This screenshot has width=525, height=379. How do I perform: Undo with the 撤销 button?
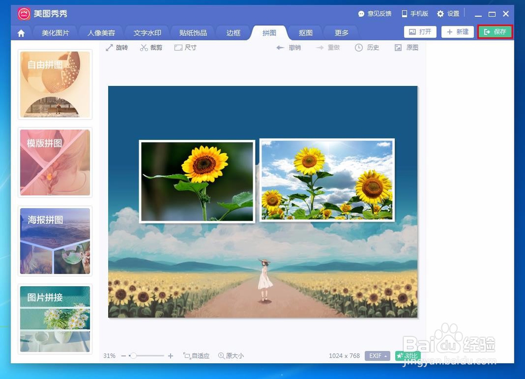point(288,48)
